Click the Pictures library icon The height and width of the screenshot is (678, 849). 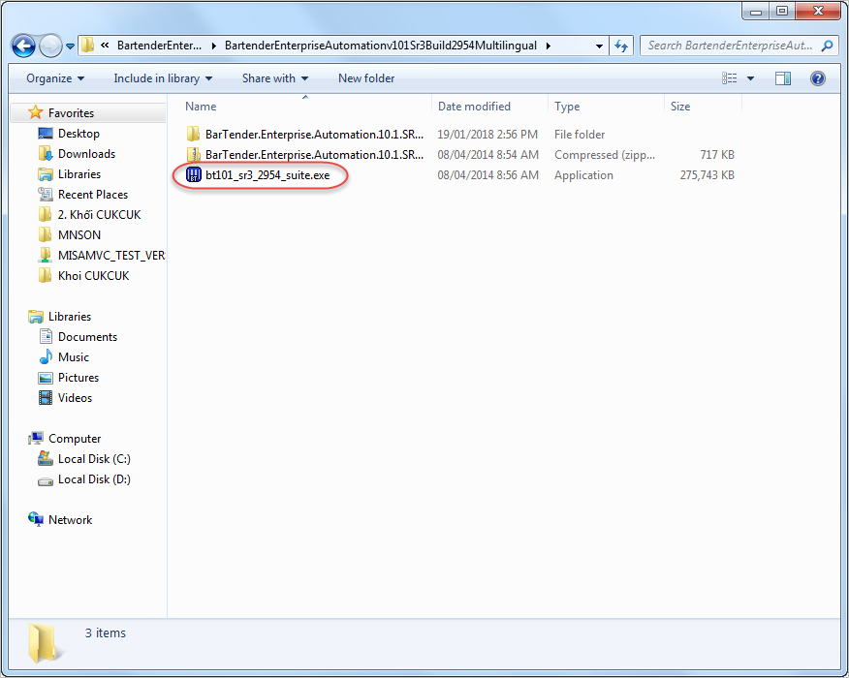[46, 378]
